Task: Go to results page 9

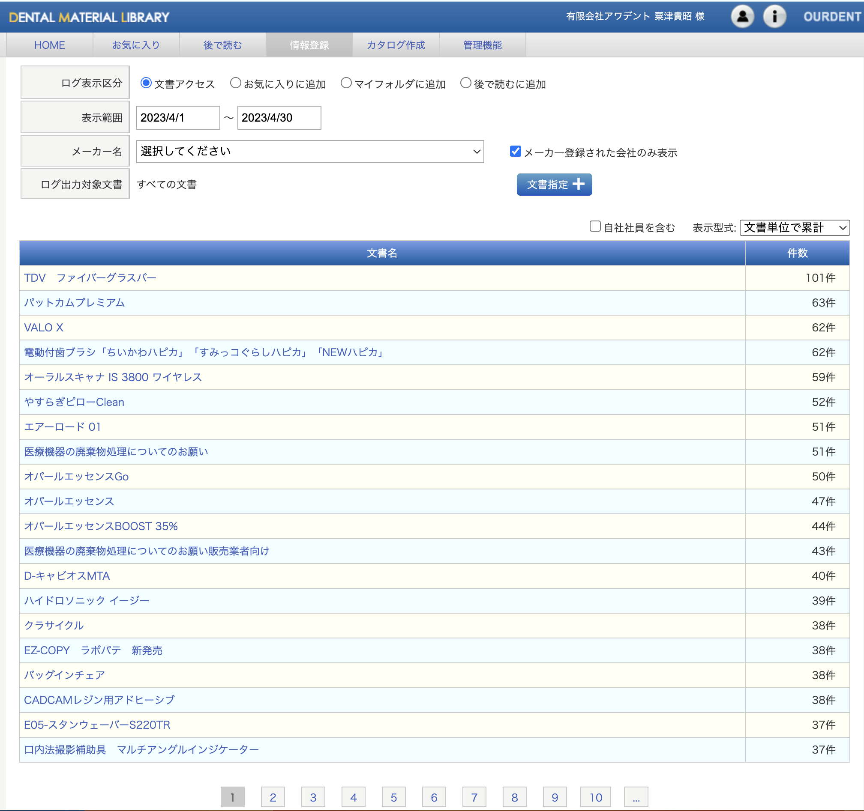Action: pyautogui.click(x=555, y=797)
